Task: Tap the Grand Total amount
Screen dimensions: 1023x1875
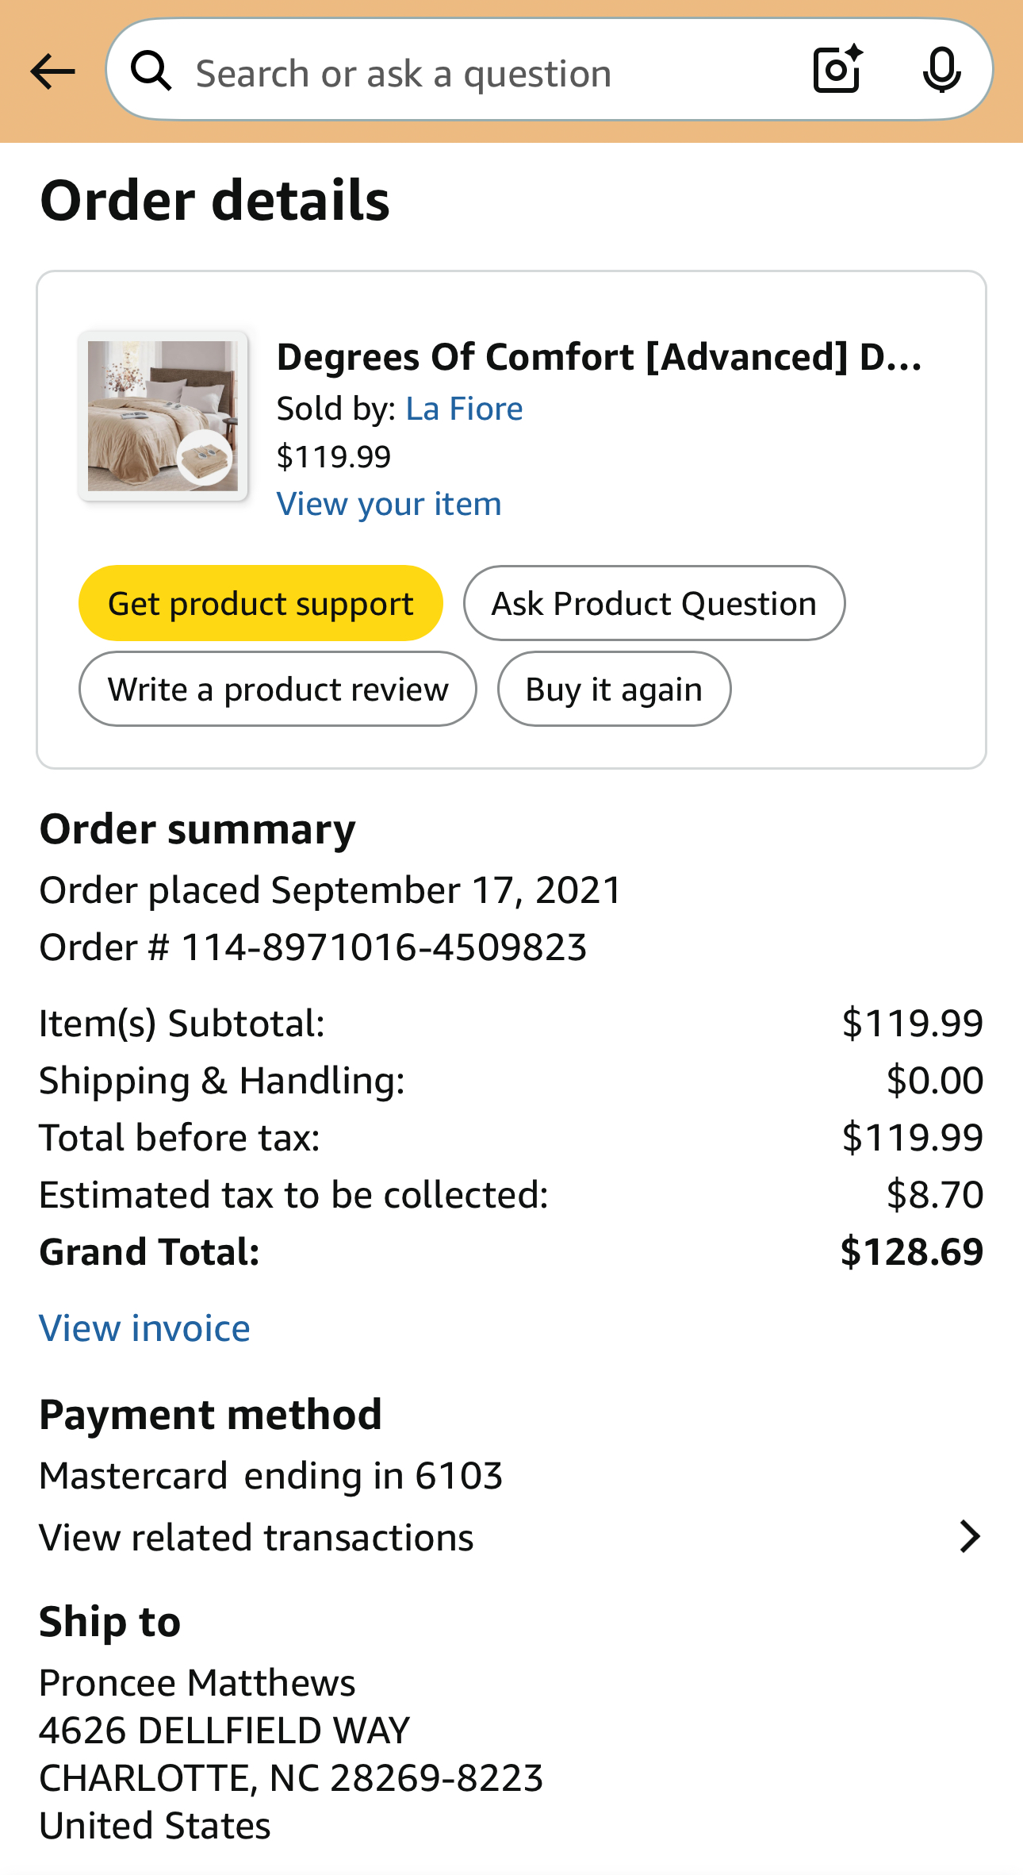Action: click(x=911, y=1251)
